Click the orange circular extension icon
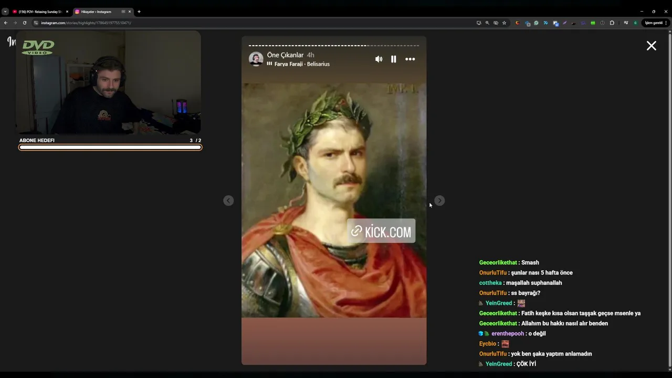672x378 pixels. click(518, 23)
